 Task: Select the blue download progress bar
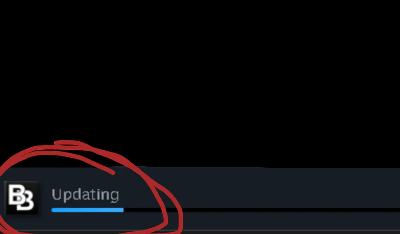(x=88, y=210)
